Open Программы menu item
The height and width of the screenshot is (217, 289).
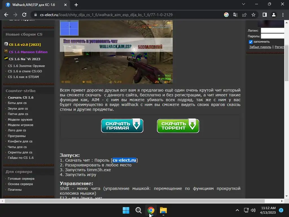17,136
